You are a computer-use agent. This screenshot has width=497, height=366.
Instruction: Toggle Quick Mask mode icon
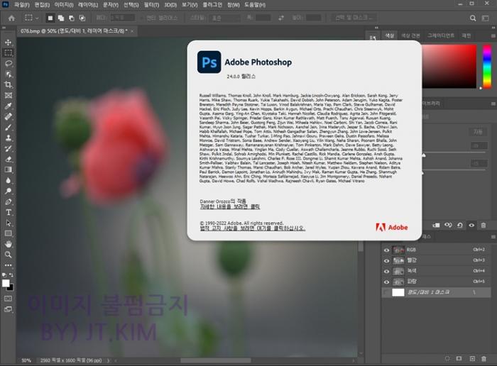[9, 299]
